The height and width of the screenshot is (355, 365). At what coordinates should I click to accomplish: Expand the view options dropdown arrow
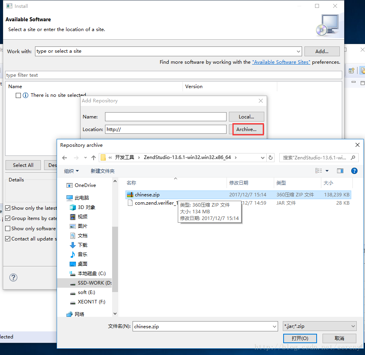[327, 171]
